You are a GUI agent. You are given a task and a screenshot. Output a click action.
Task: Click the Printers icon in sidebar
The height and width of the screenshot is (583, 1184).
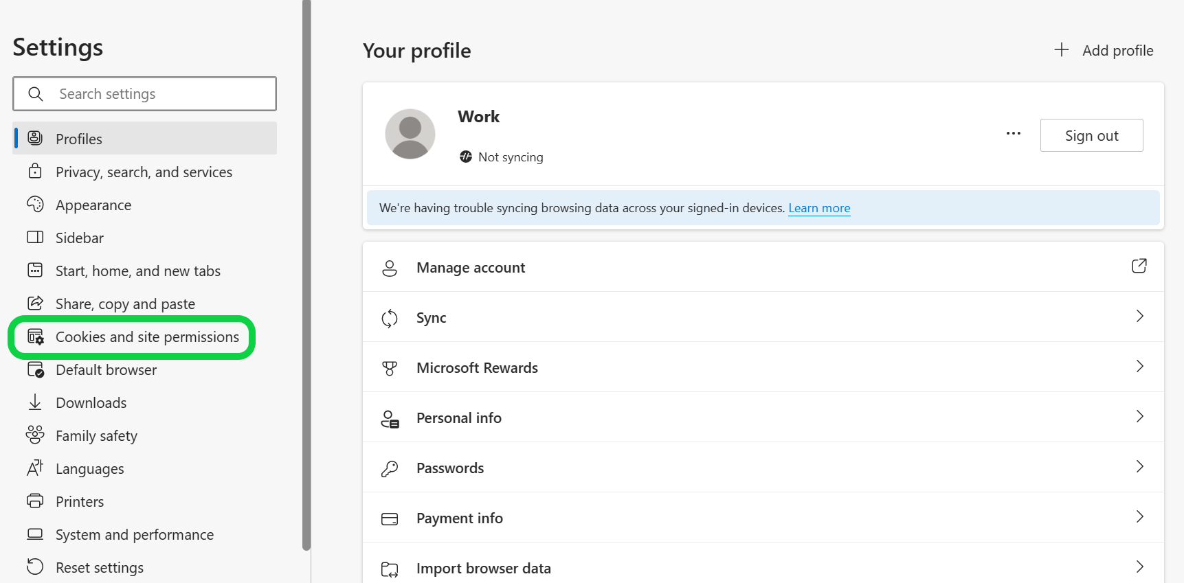point(35,501)
